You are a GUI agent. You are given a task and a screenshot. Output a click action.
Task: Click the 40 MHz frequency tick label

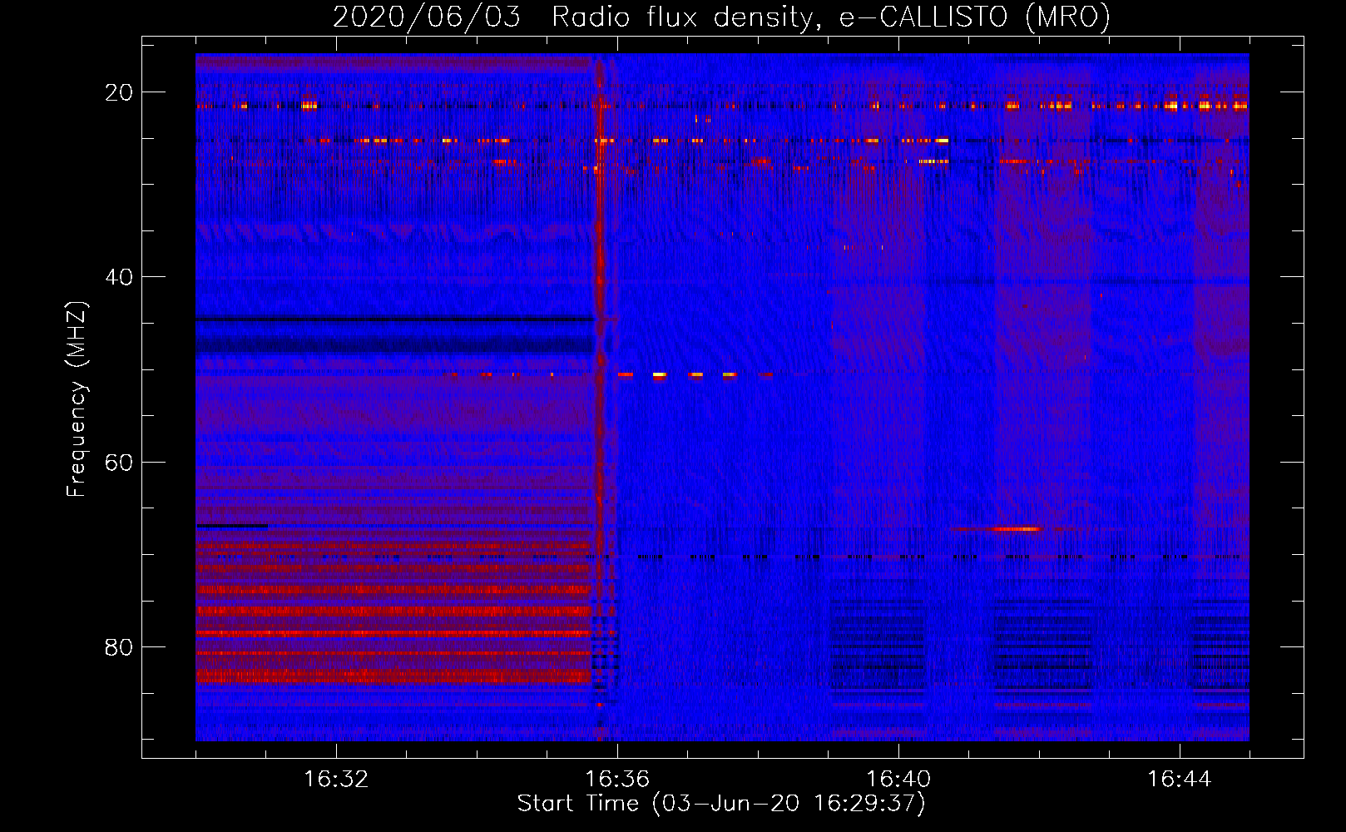click(x=119, y=277)
